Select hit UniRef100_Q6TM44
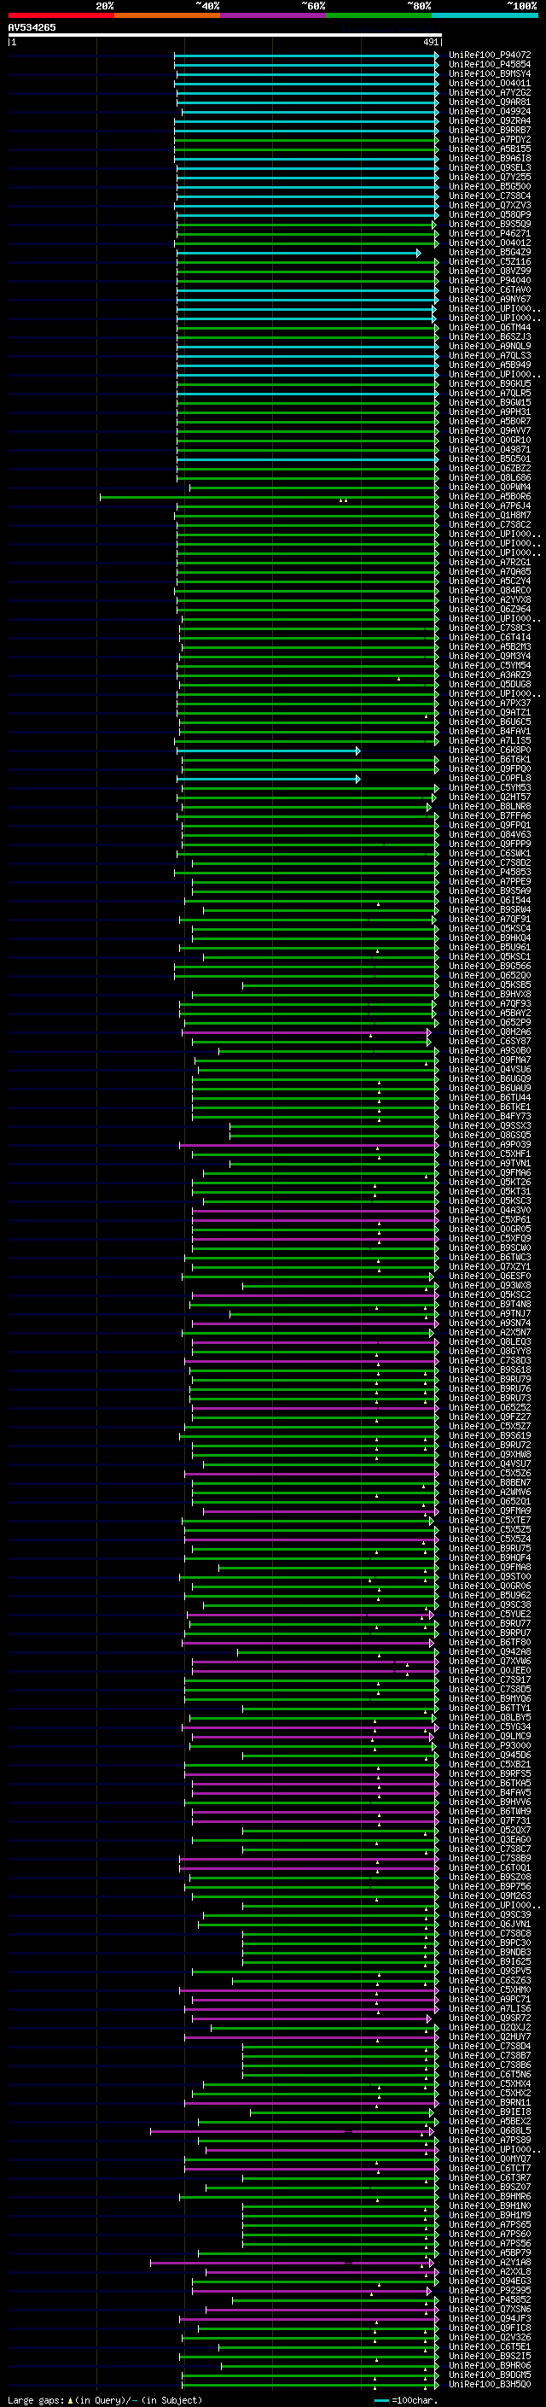The height and width of the screenshot is (2407, 546). [x=489, y=328]
